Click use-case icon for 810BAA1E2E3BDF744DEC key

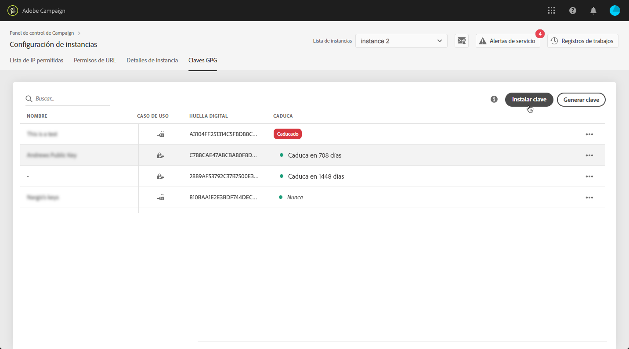point(161,198)
